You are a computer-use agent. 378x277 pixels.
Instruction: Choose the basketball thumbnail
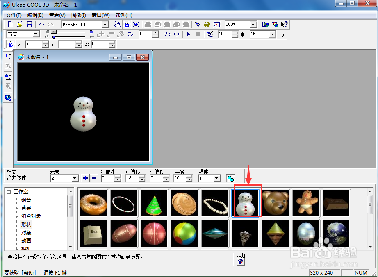(154, 234)
